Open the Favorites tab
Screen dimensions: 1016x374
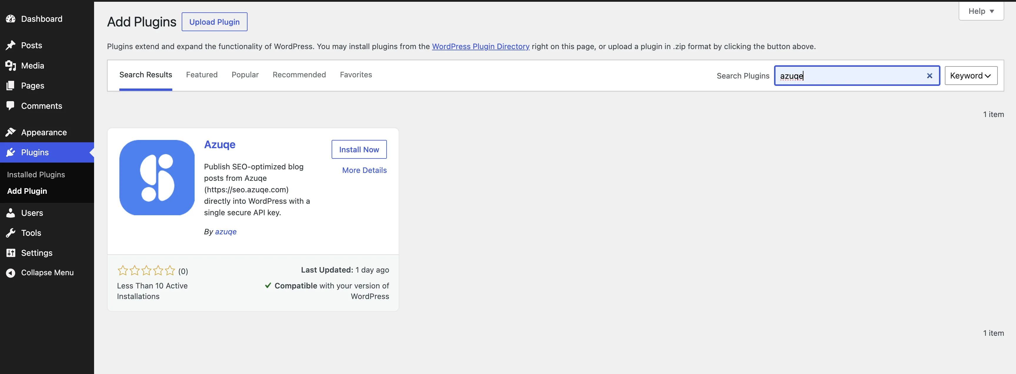click(356, 75)
